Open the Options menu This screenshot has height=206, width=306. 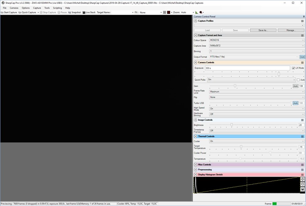click(26, 8)
